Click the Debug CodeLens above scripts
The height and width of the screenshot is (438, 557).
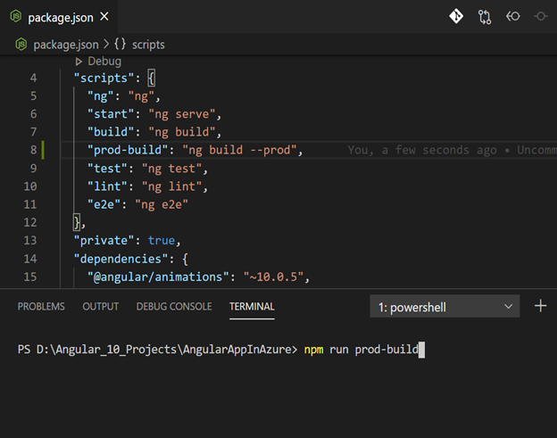[x=104, y=62]
